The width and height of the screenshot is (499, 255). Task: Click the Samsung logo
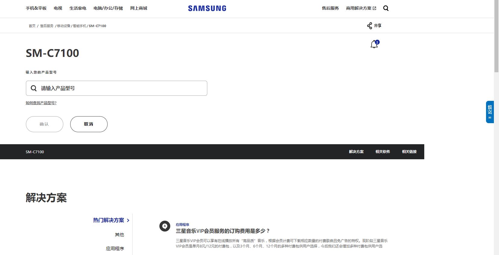pos(207,8)
